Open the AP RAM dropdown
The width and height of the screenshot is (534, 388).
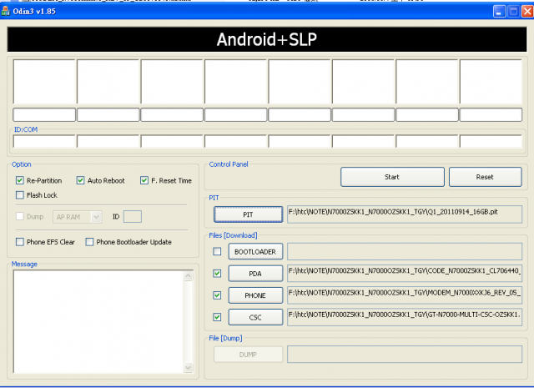pyautogui.click(x=78, y=217)
